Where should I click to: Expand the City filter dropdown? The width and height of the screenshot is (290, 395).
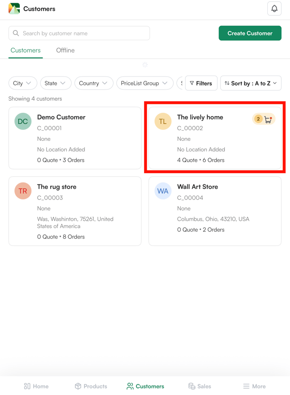pyautogui.click(x=23, y=83)
